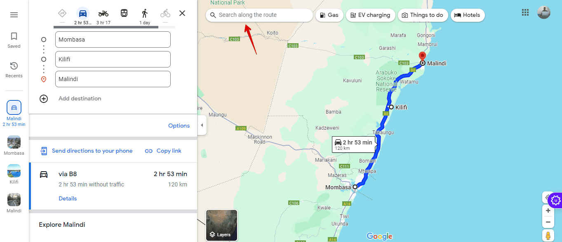Send directions to your phone
The height and width of the screenshot is (242, 562).
click(86, 151)
